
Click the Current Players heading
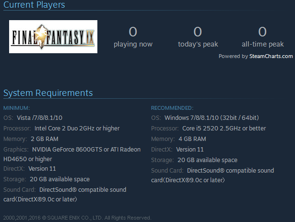click(x=34, y=5)
